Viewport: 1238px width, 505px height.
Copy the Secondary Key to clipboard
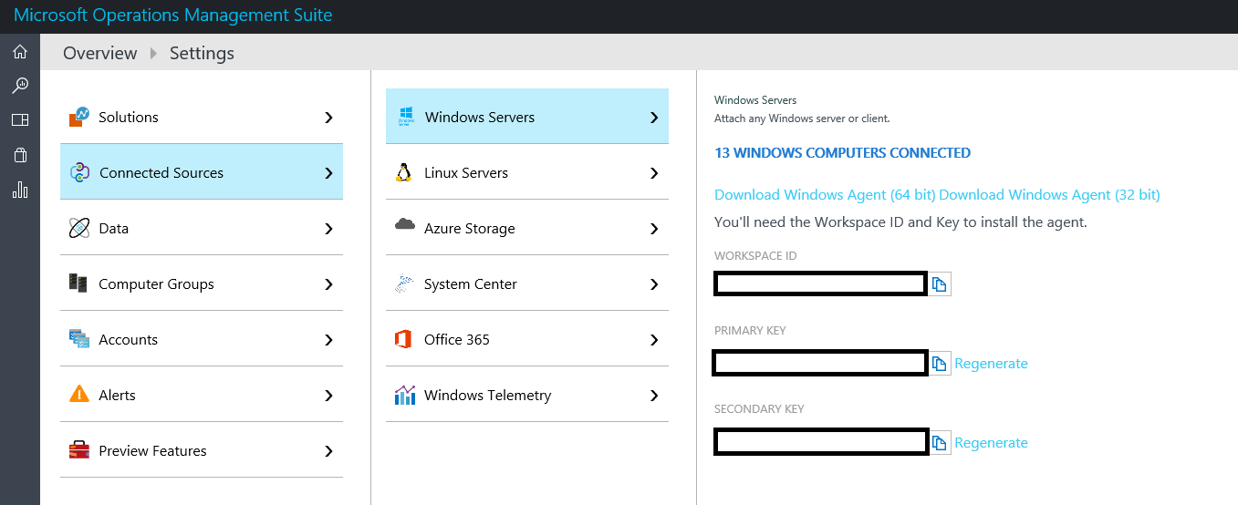[940, 443]
